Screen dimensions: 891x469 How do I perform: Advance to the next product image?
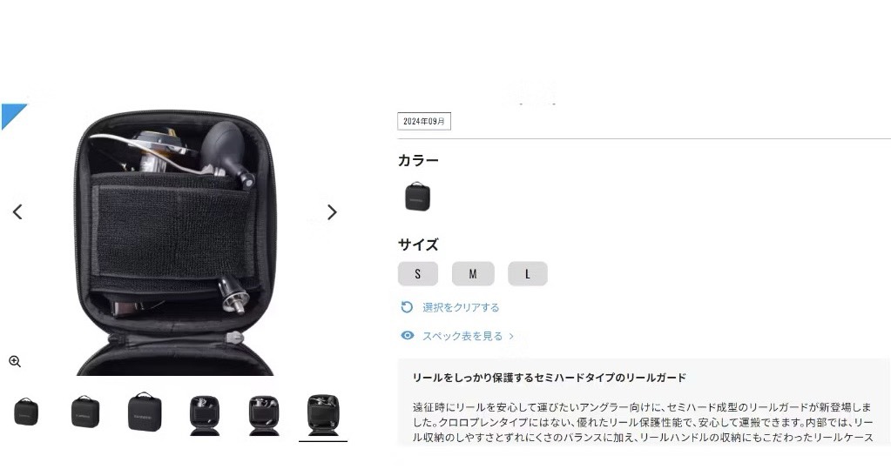click(332, 212)
